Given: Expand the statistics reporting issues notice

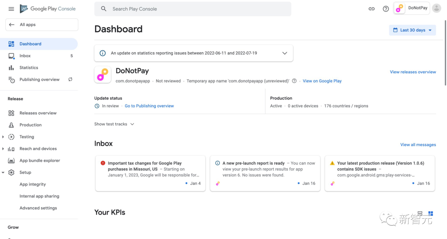Looking at the screenshot, I should pos(284,53).
